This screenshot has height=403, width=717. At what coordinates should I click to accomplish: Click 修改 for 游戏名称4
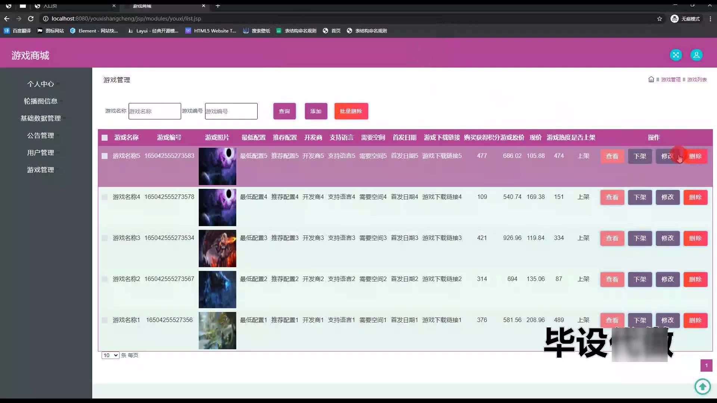click(667, 197)
